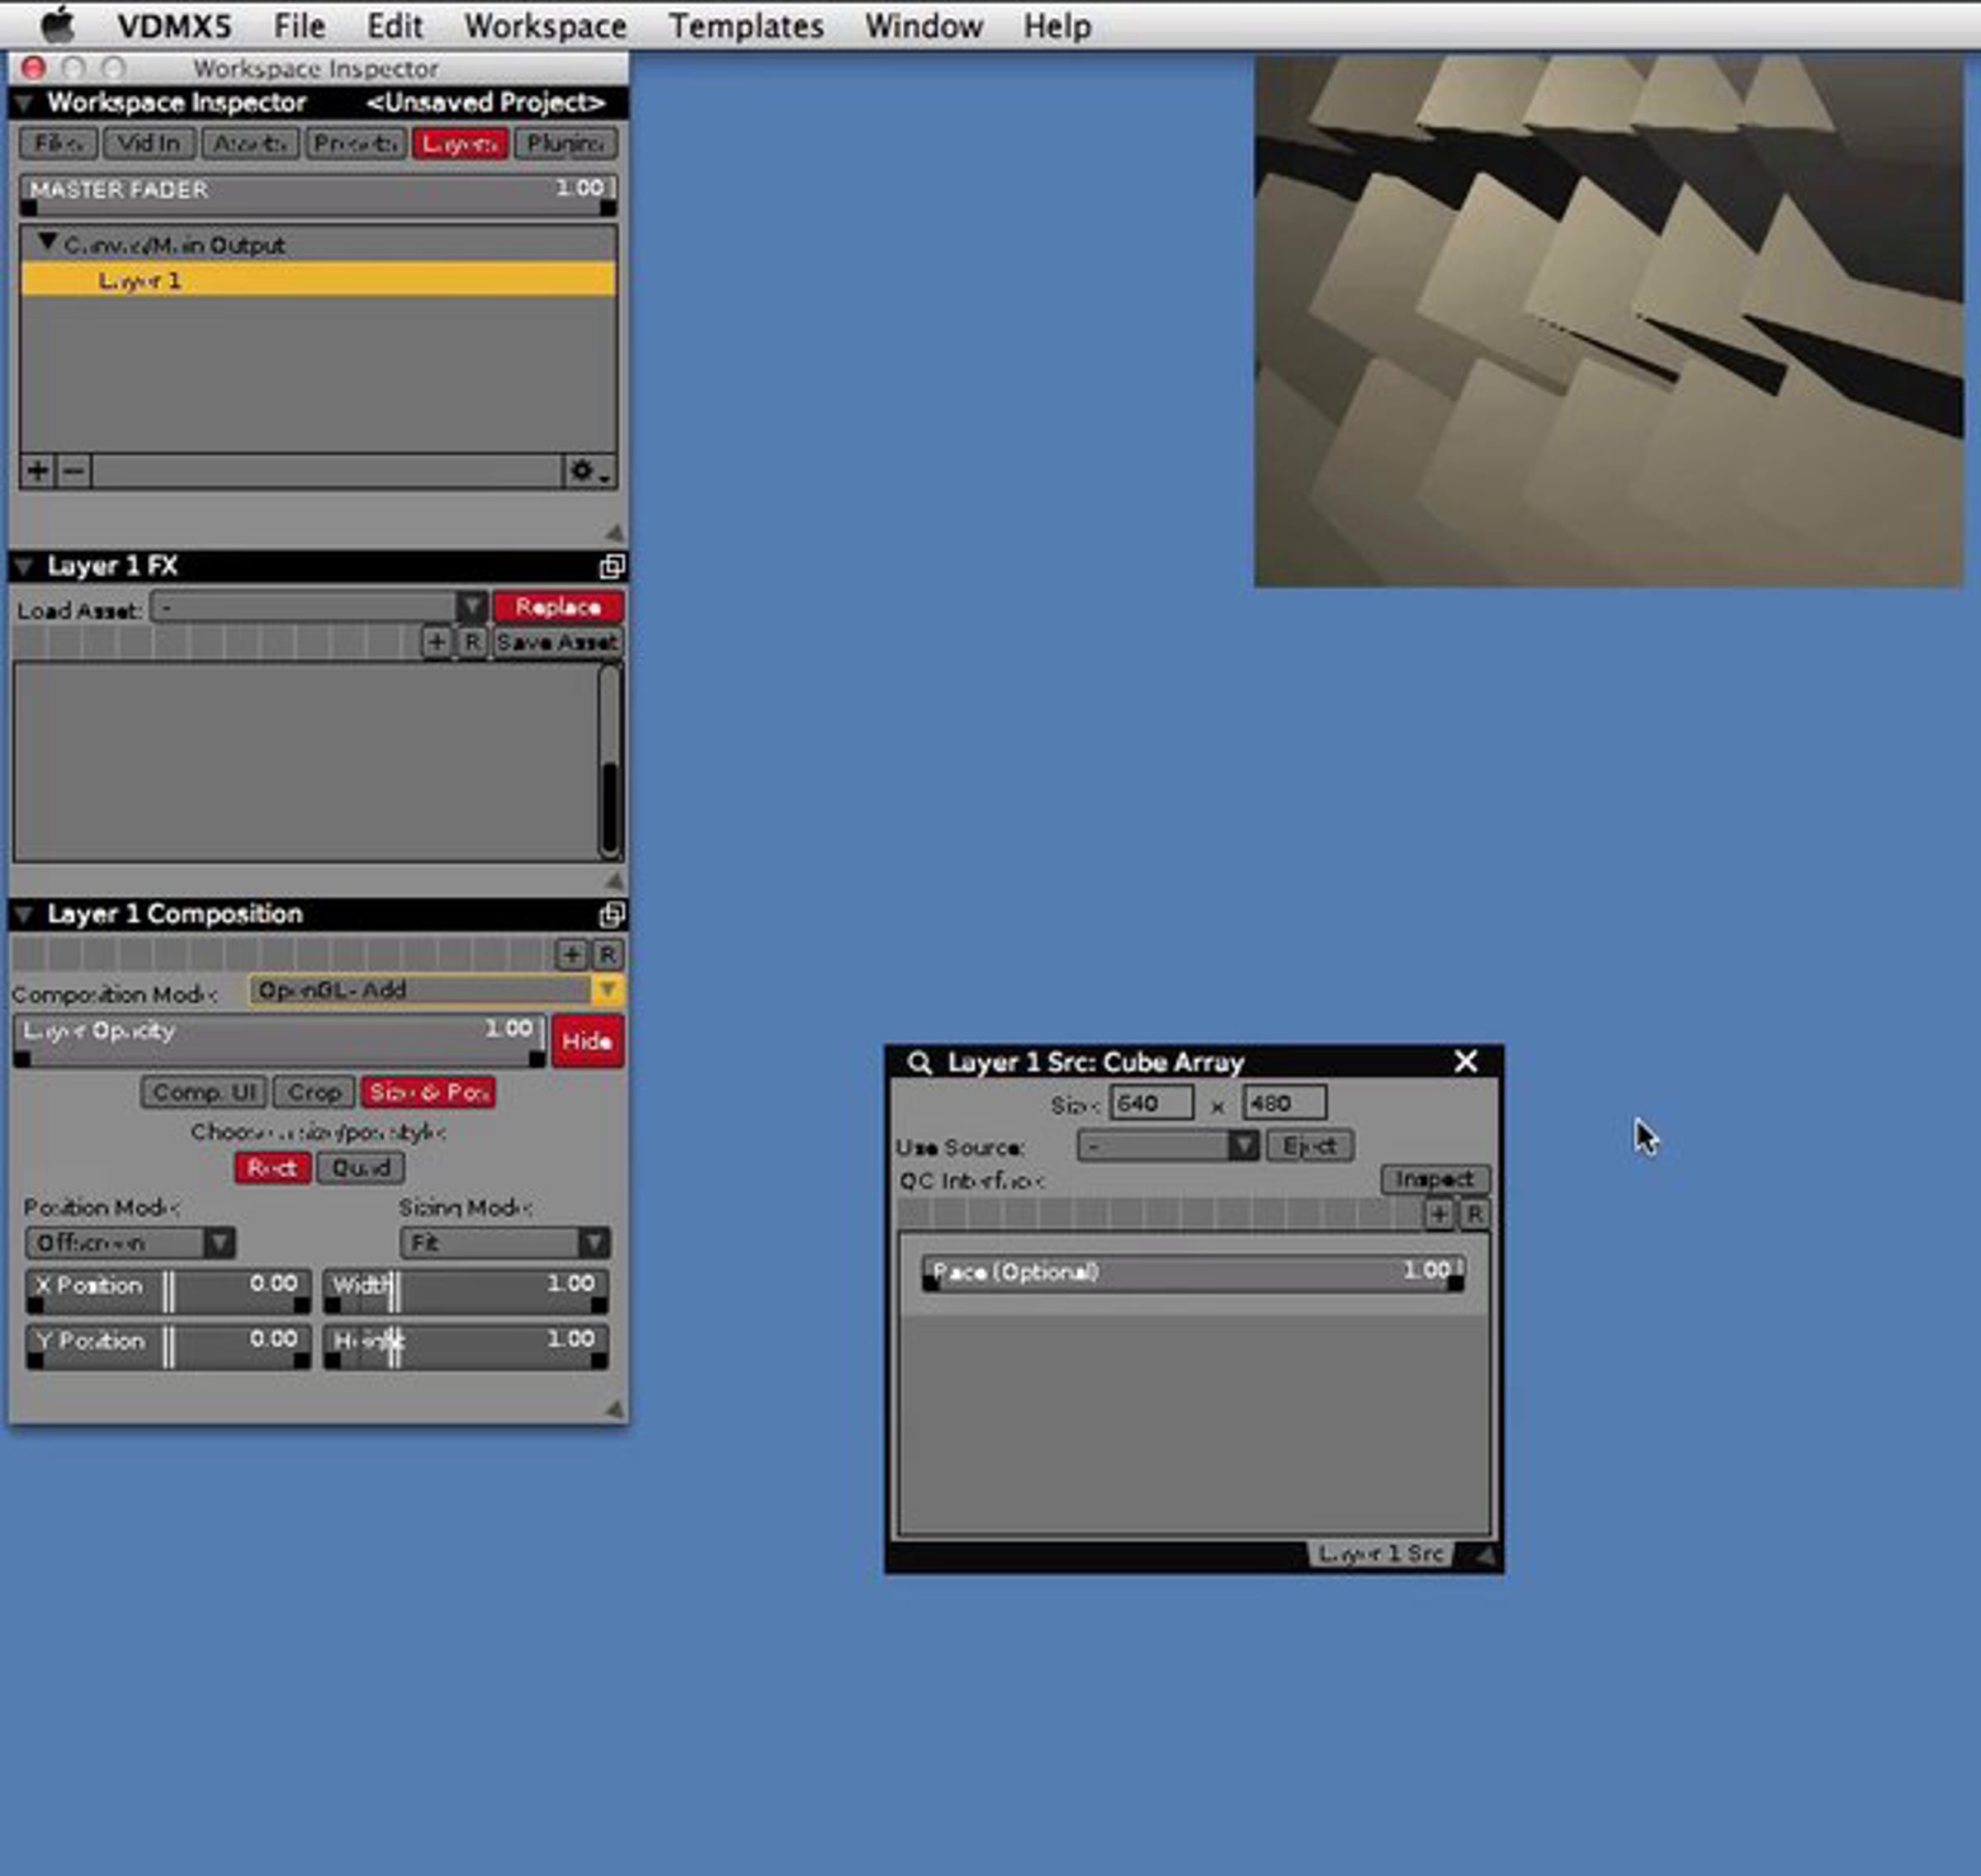Add preset plus icon in QC Interface
Image resolution: width=1981 pixels, height=1876 pixels.
pos(1438,1214)
